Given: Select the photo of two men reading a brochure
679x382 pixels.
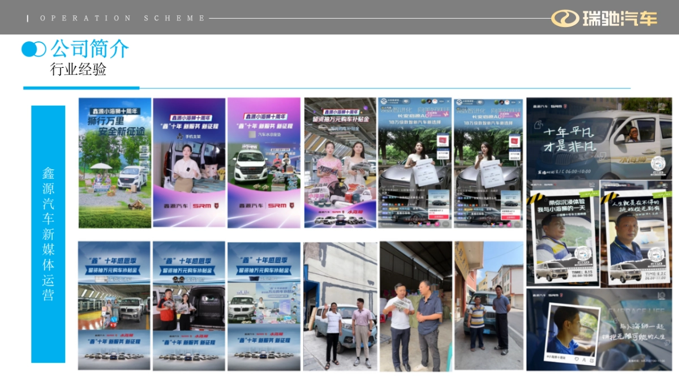Looking at the screenshot, I should click(x=415, y=306).
